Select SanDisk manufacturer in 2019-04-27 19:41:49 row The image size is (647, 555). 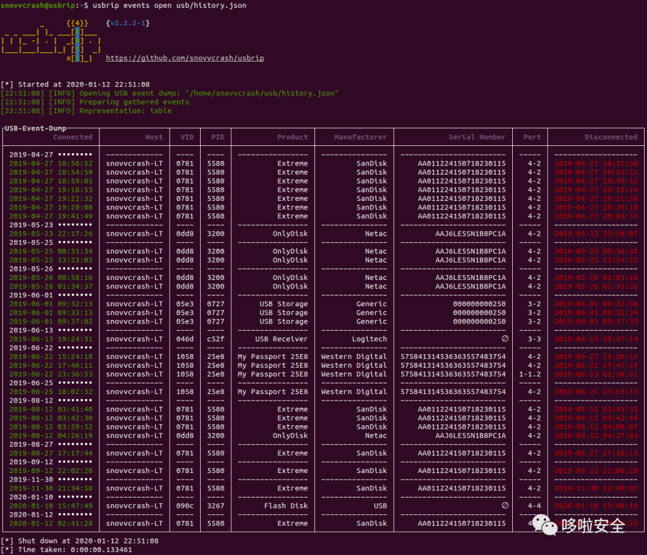[x=371, y=216]
